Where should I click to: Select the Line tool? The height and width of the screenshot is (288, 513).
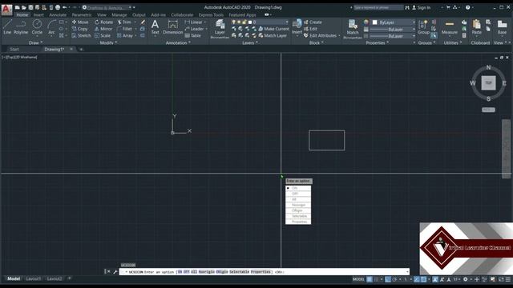tap(7, 26)
